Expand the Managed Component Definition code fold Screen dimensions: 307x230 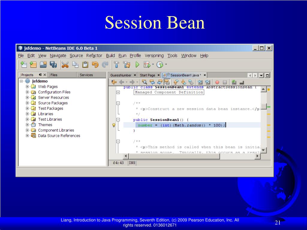[x=118, y=92]
